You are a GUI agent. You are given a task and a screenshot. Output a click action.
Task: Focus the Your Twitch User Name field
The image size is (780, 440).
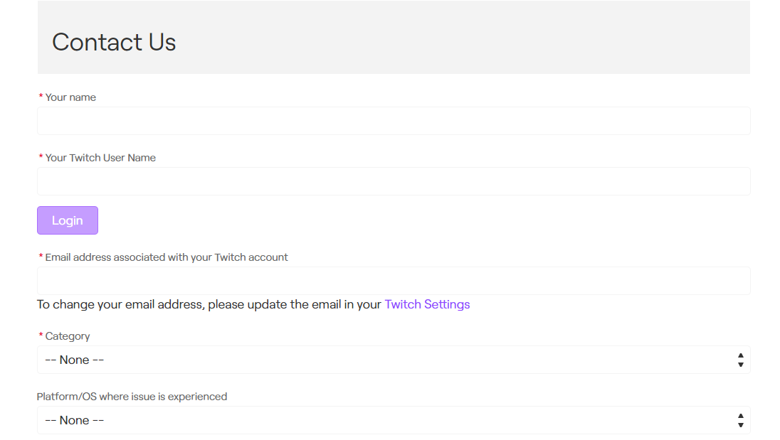[394, 181]
